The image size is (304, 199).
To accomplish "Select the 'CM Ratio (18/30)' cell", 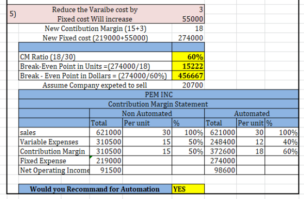I will click(95, 57).
